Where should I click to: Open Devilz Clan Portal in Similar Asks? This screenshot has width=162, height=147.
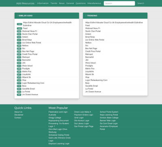click(30, 34)
